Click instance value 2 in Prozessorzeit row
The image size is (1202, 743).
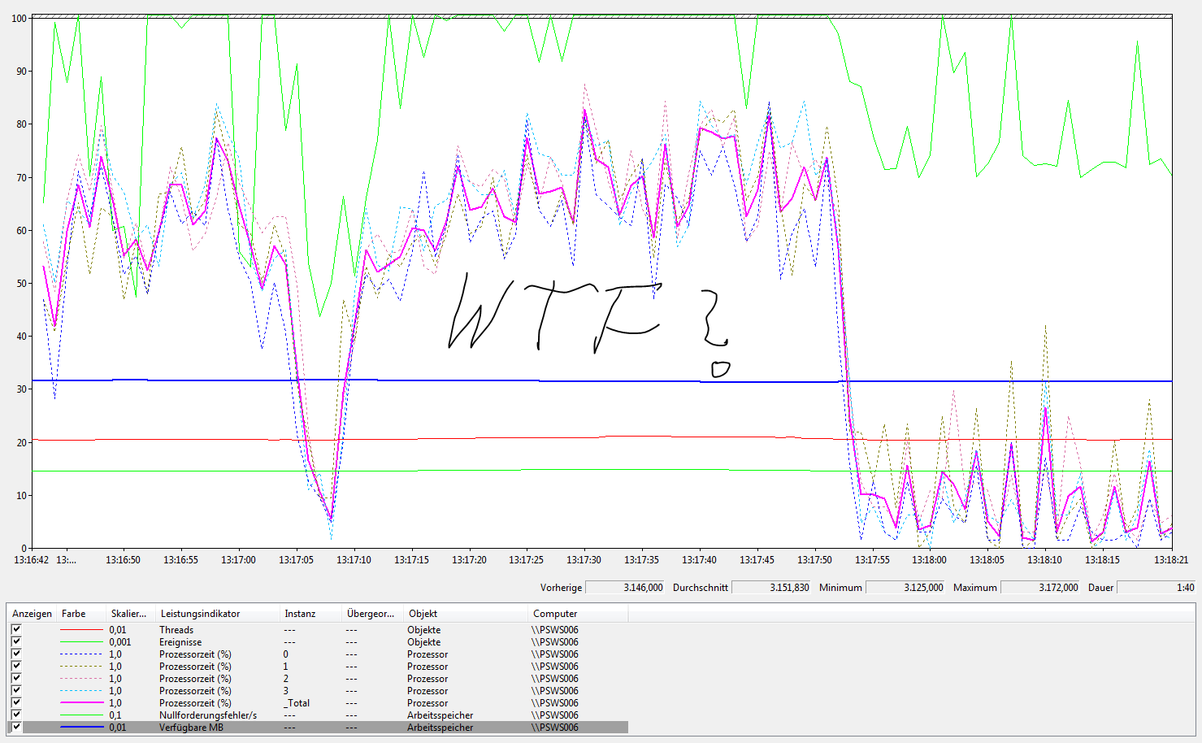tap(286, 679)
